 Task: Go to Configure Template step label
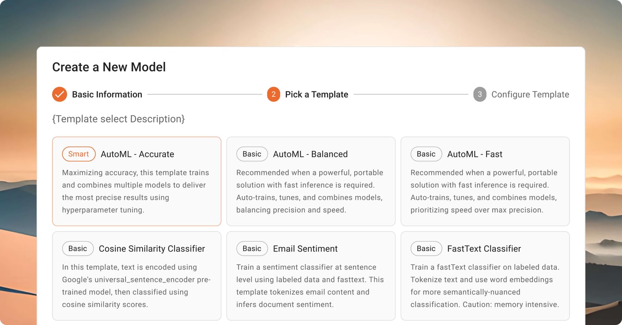[x=530, y=94]
